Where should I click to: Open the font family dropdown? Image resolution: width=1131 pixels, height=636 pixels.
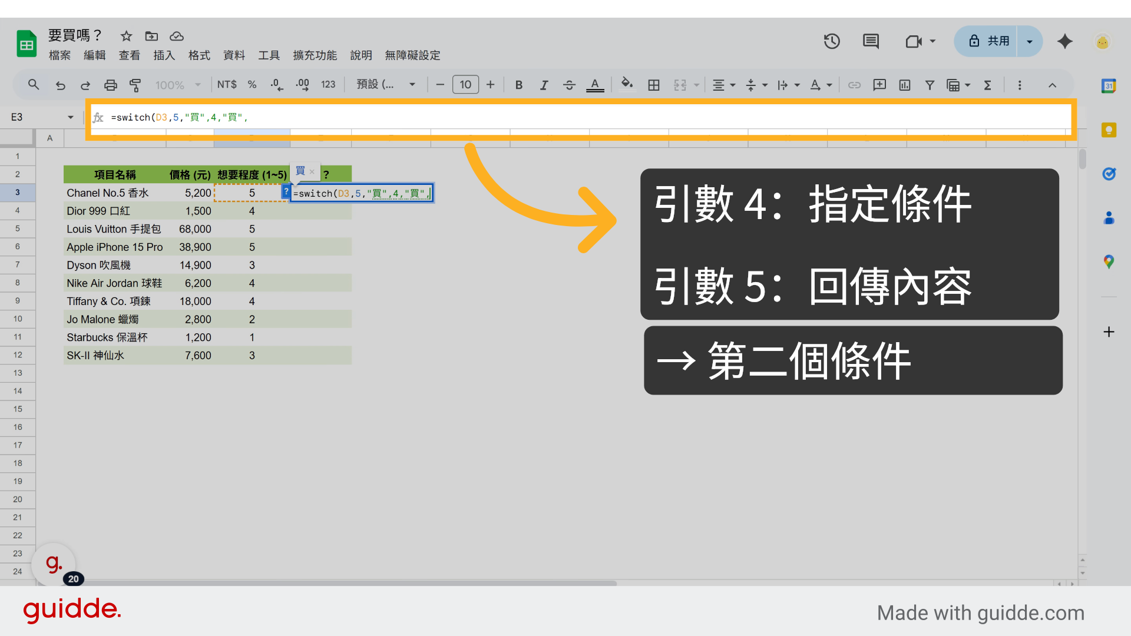[386, 85]
